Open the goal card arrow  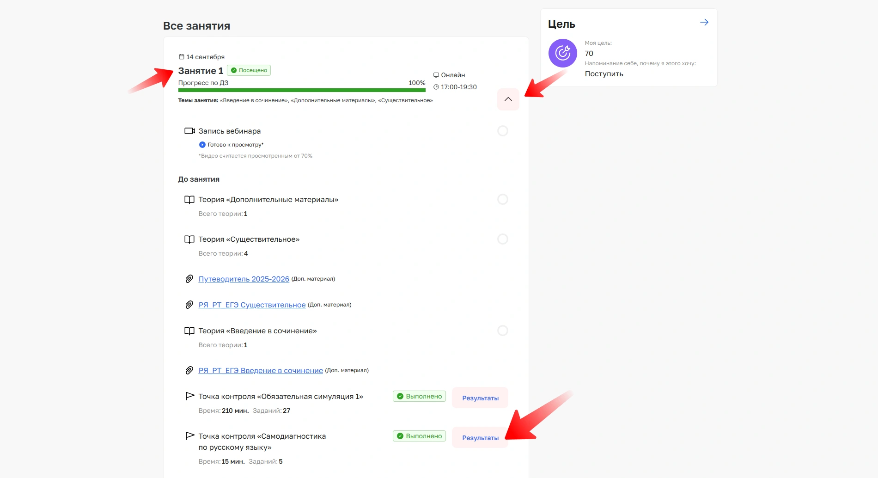pyautogui.click(x=704, y=22)
